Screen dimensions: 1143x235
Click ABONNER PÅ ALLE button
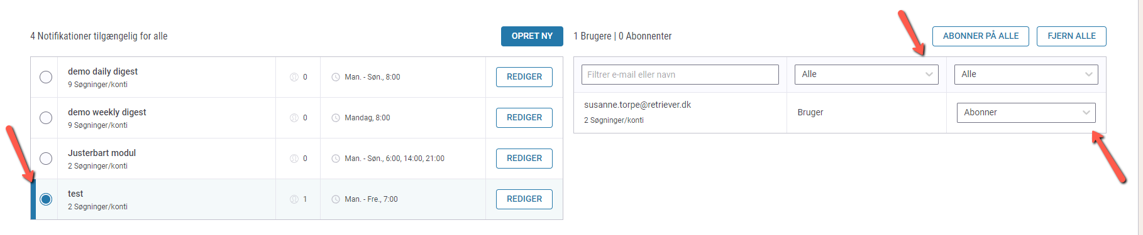point(981,36)
